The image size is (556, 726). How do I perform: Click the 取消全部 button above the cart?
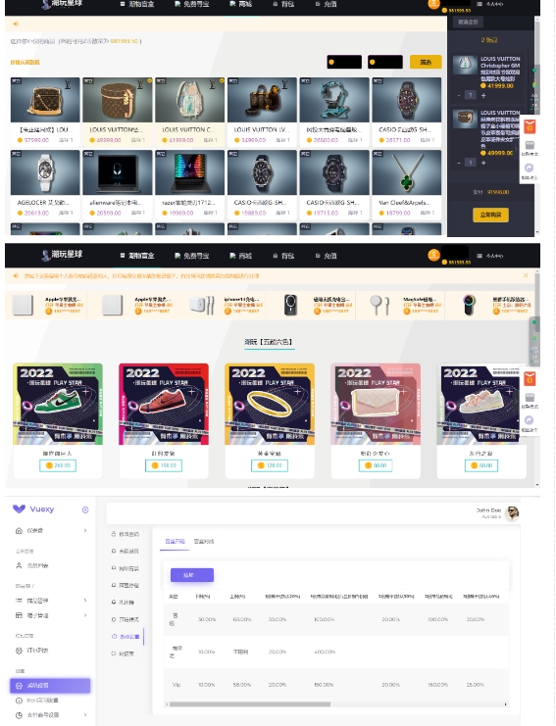click(468, 22)
